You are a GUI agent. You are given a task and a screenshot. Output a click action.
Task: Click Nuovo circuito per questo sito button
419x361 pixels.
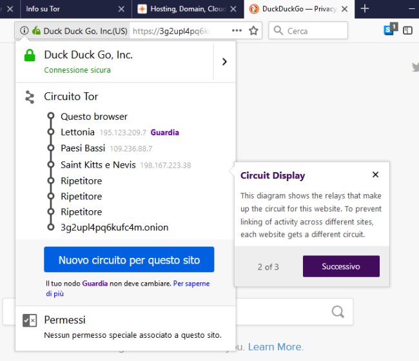click(x=129, y=259)
